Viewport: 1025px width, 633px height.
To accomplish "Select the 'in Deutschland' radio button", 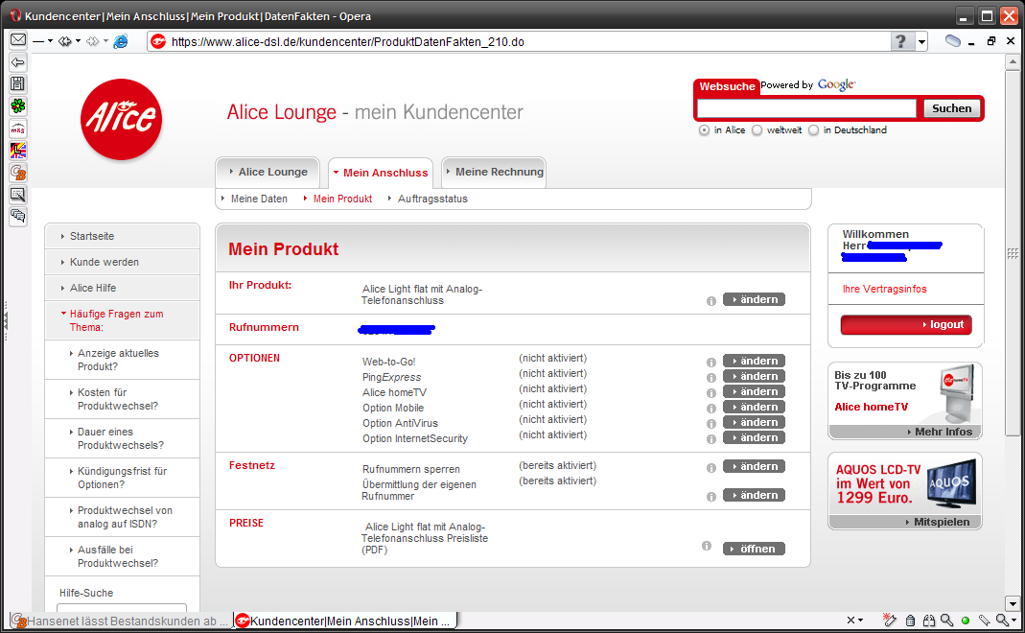I will [x=813, y=130].
